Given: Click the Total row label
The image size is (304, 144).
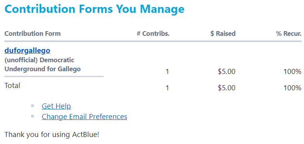Looking at the screenshot, I should [x=12, y=86].
